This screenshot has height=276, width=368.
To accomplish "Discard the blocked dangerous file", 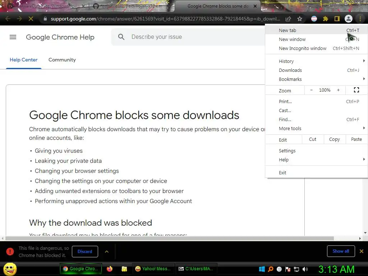I will 85,252.
